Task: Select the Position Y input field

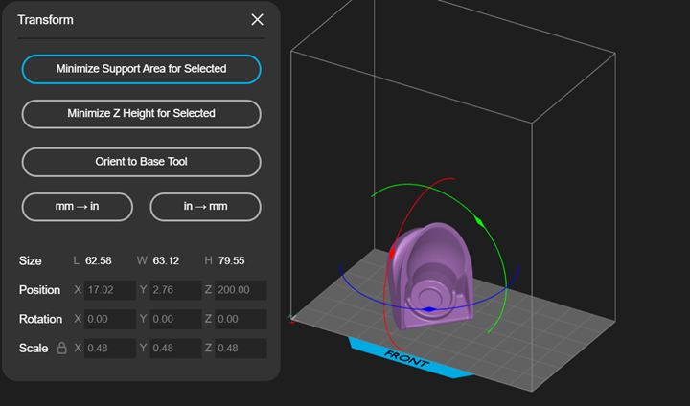Action: point(174,290)
